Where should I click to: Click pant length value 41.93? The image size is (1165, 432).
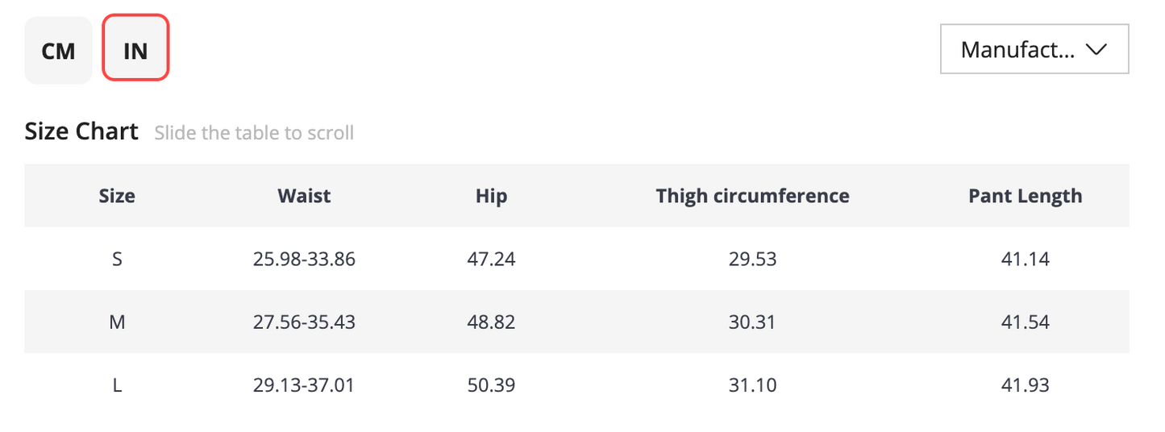click(x=1025, y=385)
